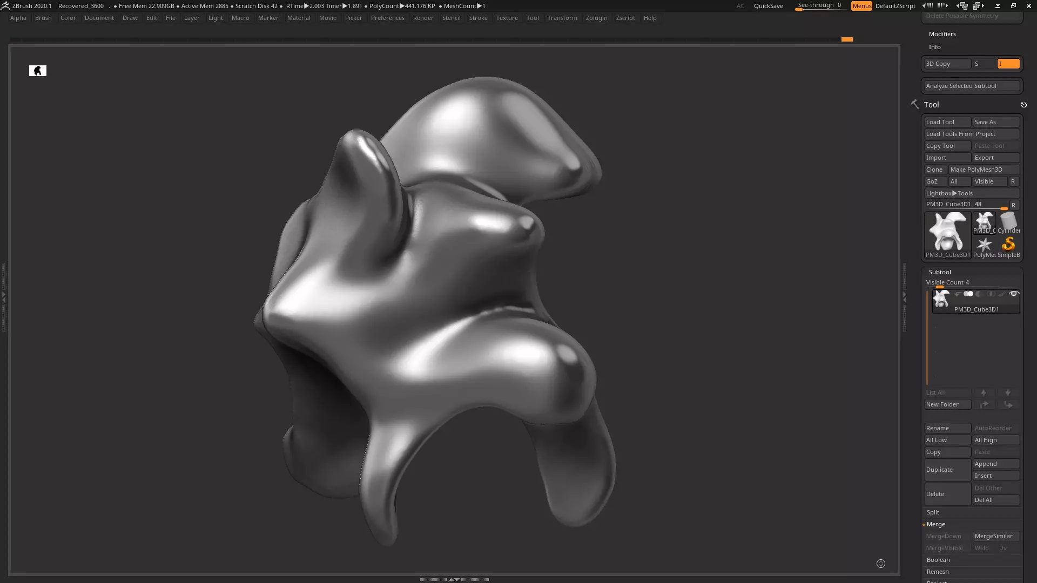This screenshot has width=1037, height=583.
Task: Adjust the Visible Count slider
Action: (972, 283)
